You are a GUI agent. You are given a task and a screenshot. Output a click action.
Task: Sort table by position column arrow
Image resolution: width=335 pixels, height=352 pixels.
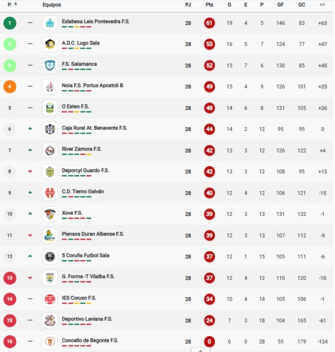[15, 5]
